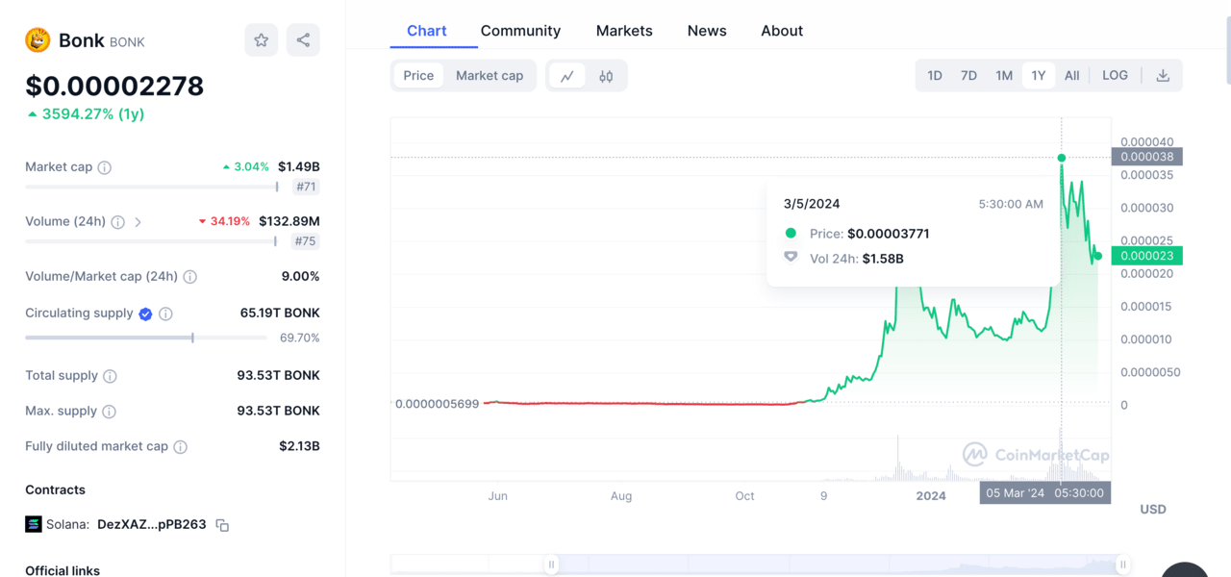Click the 2024 axis label
This screenshot has width=1231, height=577.
931,496
